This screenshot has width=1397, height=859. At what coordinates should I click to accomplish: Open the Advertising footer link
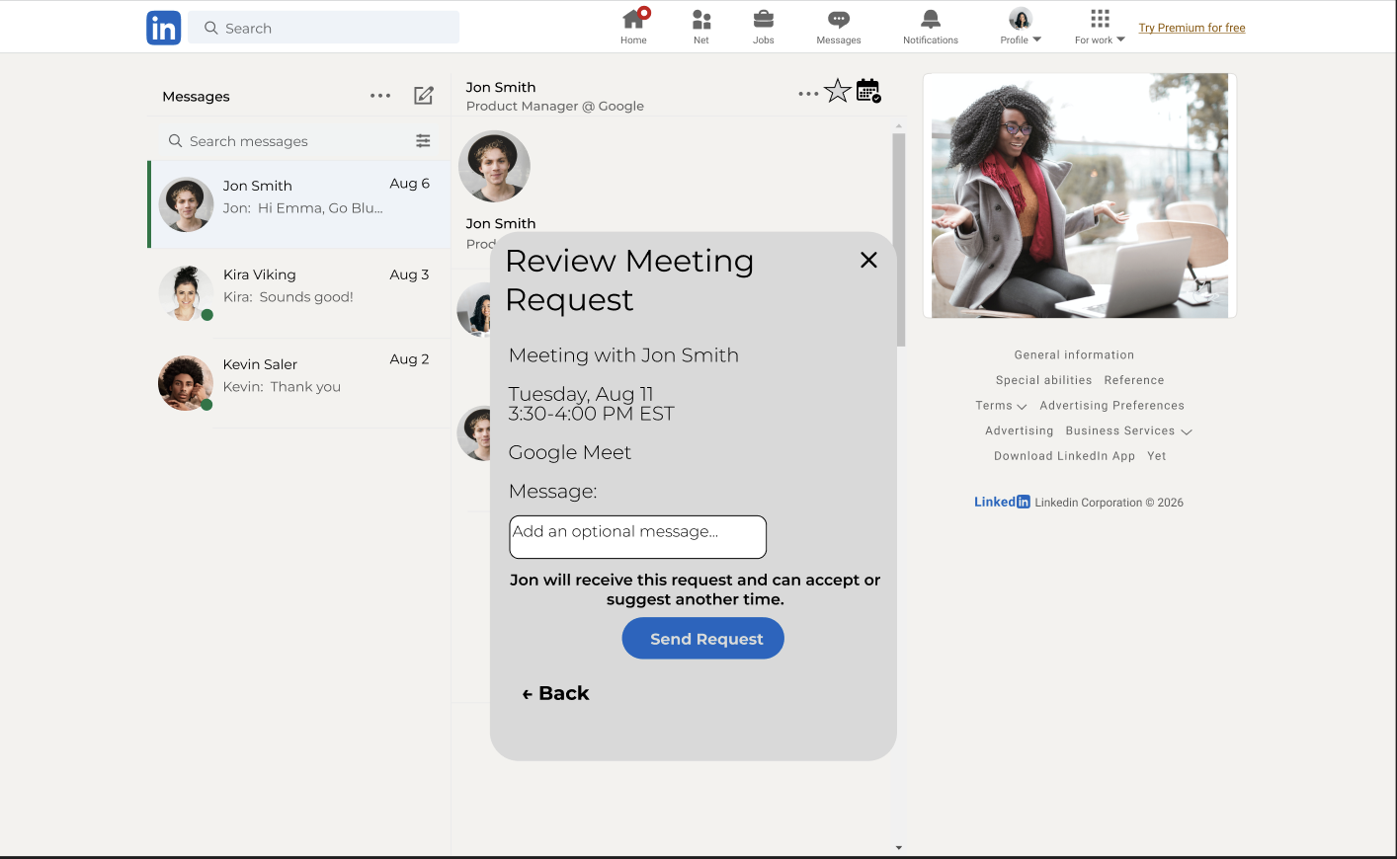click(1020, 431)
